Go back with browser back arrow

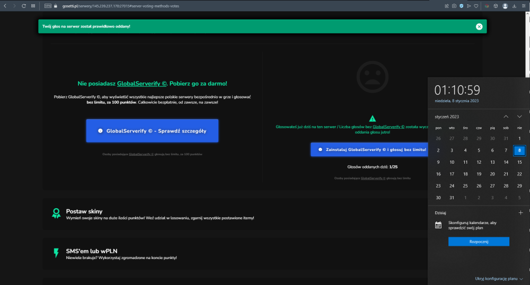tap(5, 6)
